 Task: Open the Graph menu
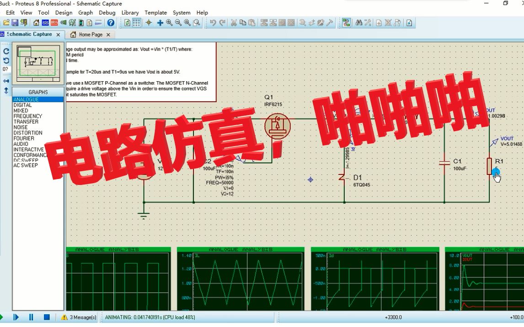(86, 12)
